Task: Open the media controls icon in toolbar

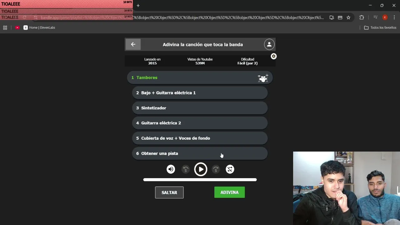Action: pos(376,17)
